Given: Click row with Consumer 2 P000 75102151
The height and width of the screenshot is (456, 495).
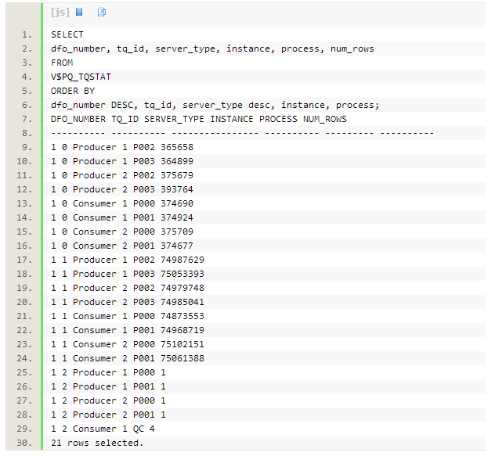Looking at the screenshot, I should point(127,344).
